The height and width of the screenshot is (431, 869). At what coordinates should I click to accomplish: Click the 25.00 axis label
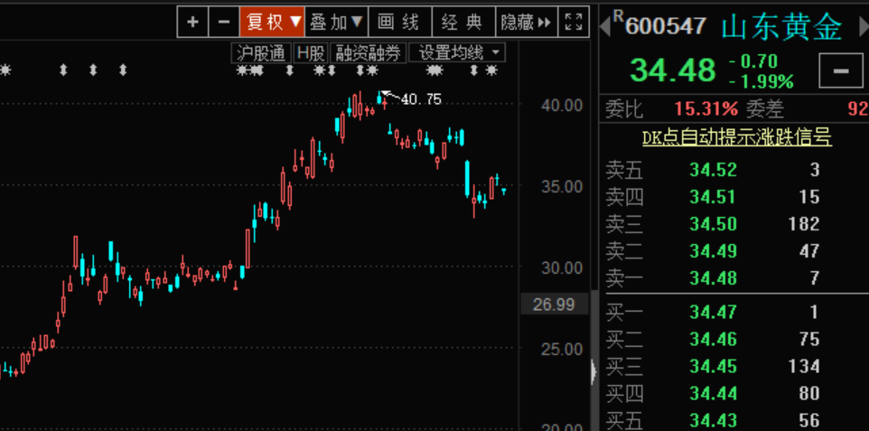point(561,350)
